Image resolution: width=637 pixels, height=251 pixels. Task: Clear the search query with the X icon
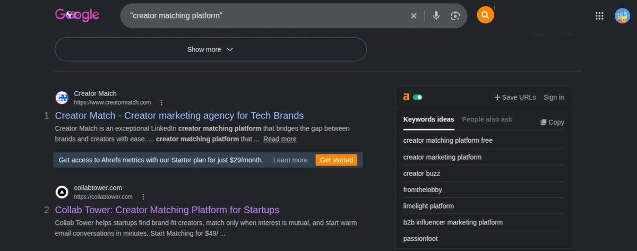pyautogui.click(x=414, y=16)
